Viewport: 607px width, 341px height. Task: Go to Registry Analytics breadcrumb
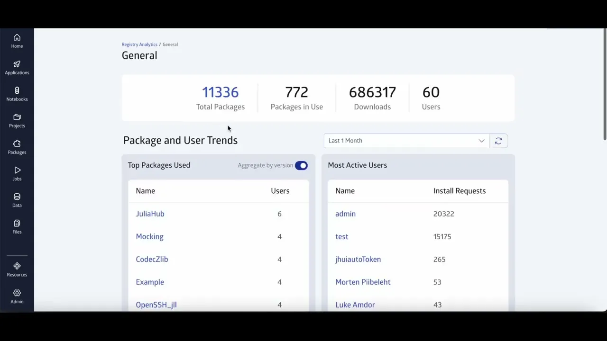click(139, 45)
